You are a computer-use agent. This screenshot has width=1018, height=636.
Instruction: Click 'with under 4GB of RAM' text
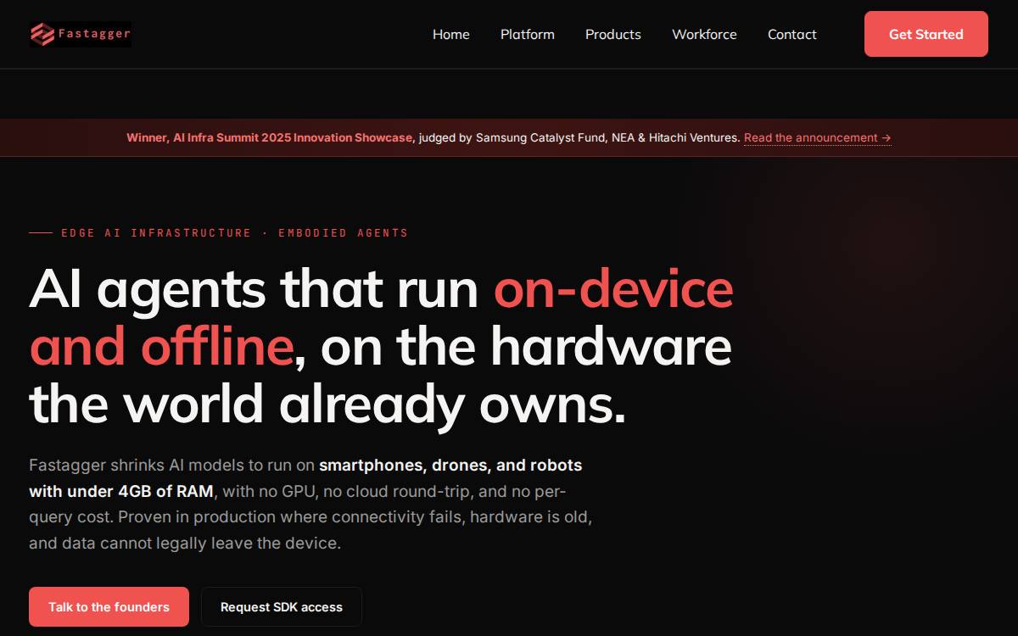(121, 491)
